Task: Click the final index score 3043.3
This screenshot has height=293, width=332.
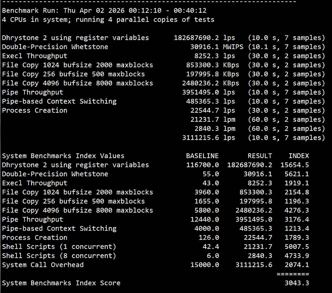Action: [297, 283]
